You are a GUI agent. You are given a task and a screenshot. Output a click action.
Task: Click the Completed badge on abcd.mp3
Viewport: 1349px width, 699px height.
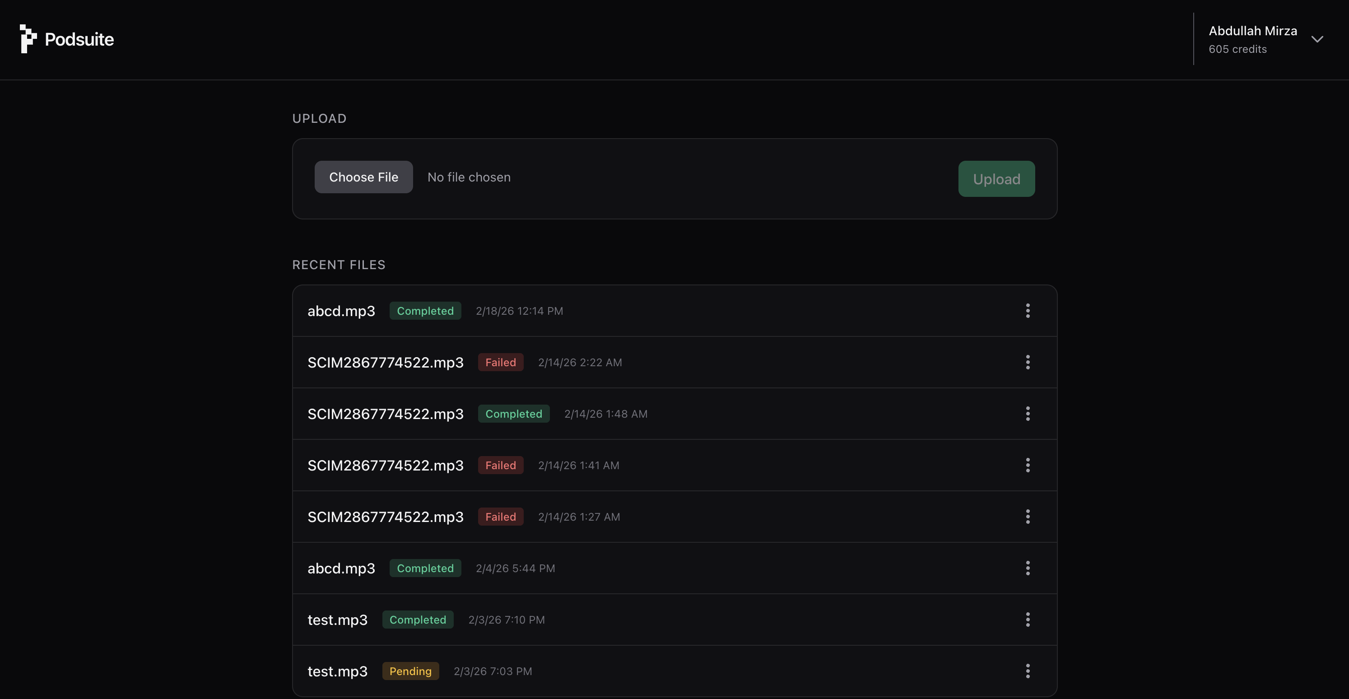[425, 311]
